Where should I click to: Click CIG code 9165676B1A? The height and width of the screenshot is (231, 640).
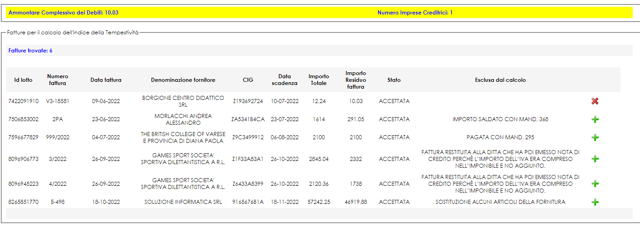248,202
